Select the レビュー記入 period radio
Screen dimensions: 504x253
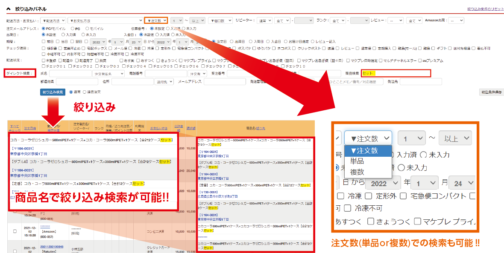pyautogui.click(x=312, y=42)
